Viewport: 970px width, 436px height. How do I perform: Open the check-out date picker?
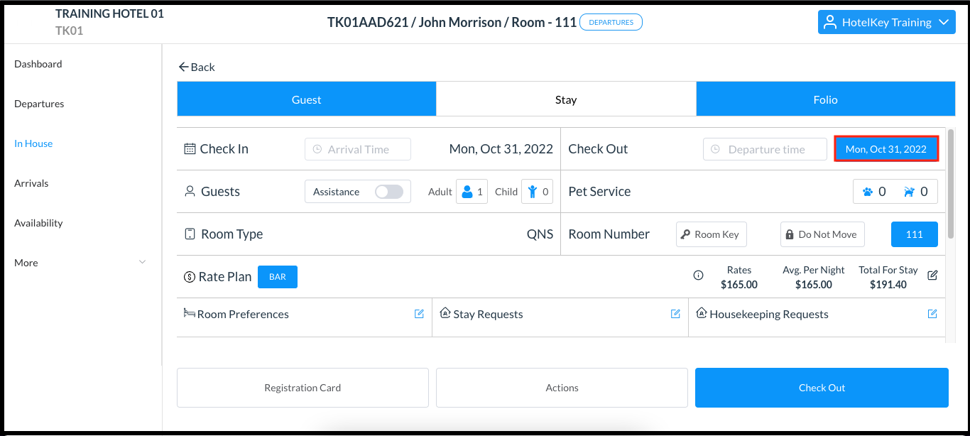(x=886, y=149)
